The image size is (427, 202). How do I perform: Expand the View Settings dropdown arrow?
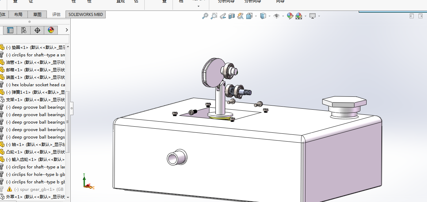coord(319,16)
